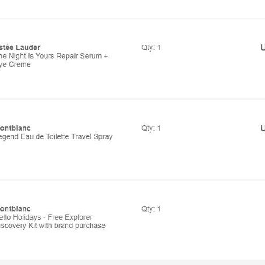Click the plus sign after Repair Serum

point(106,56)
